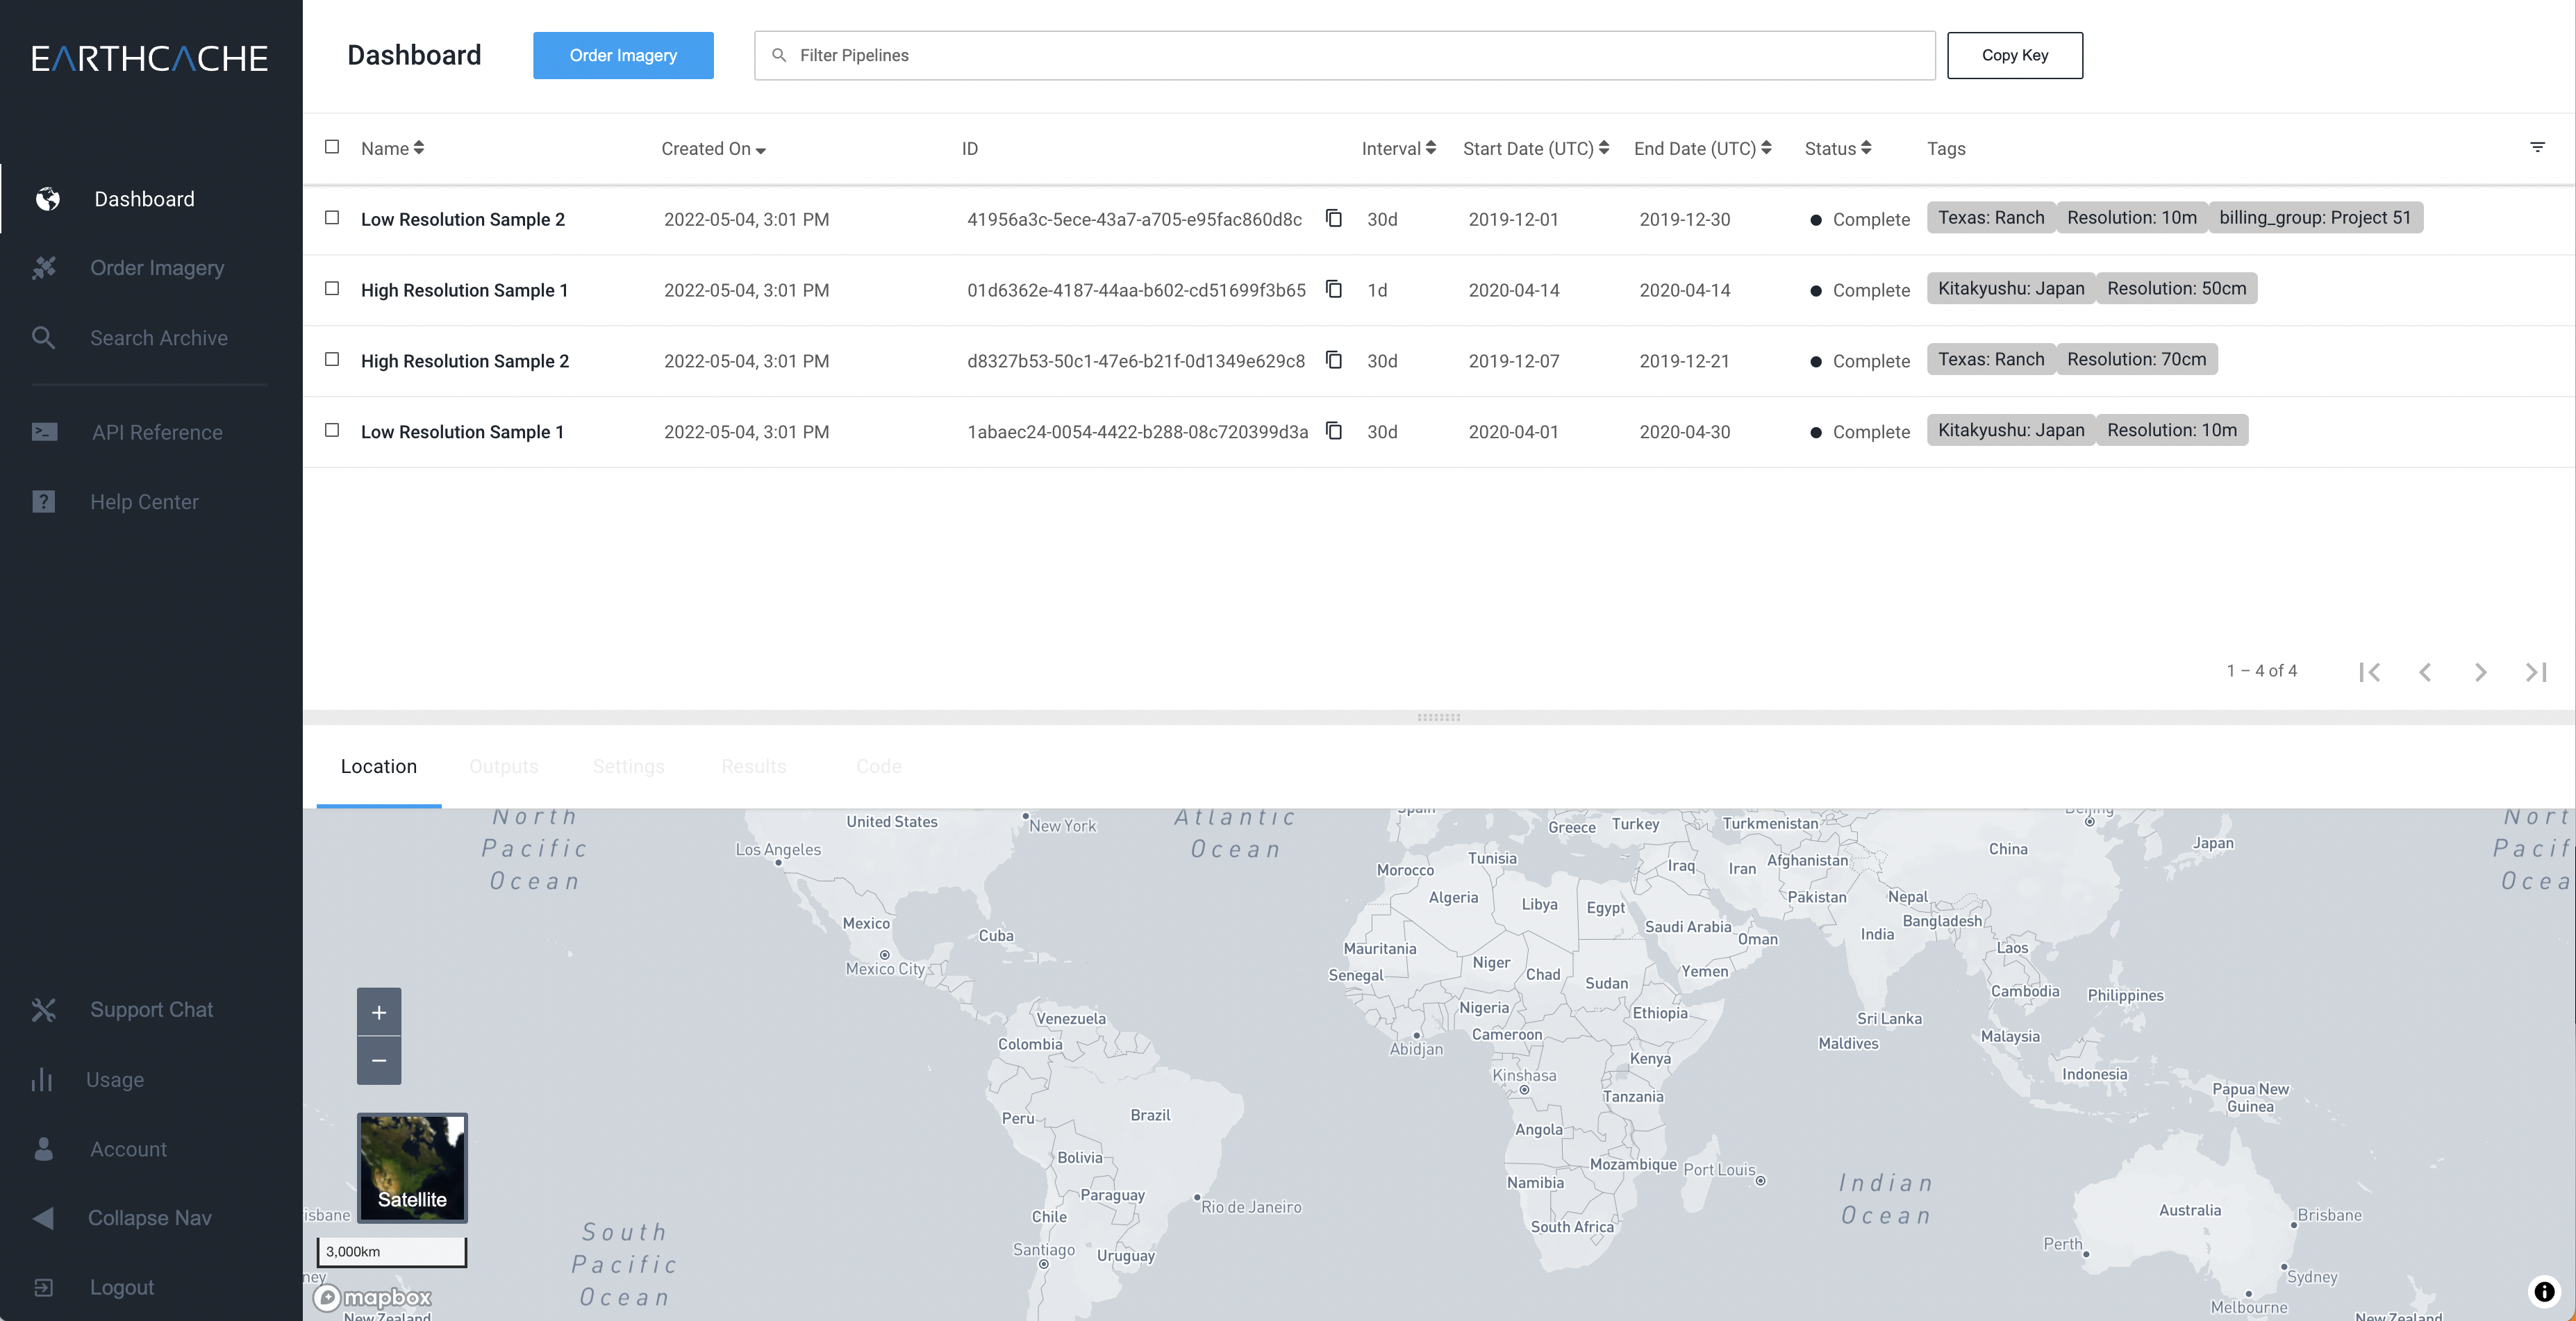Check the Low Resolution Sample 1 row
This screenshot has height=1321, width=2576.
332,431
